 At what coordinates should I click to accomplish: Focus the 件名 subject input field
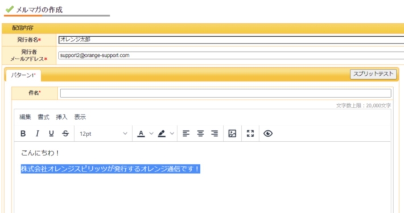(225, 93)
